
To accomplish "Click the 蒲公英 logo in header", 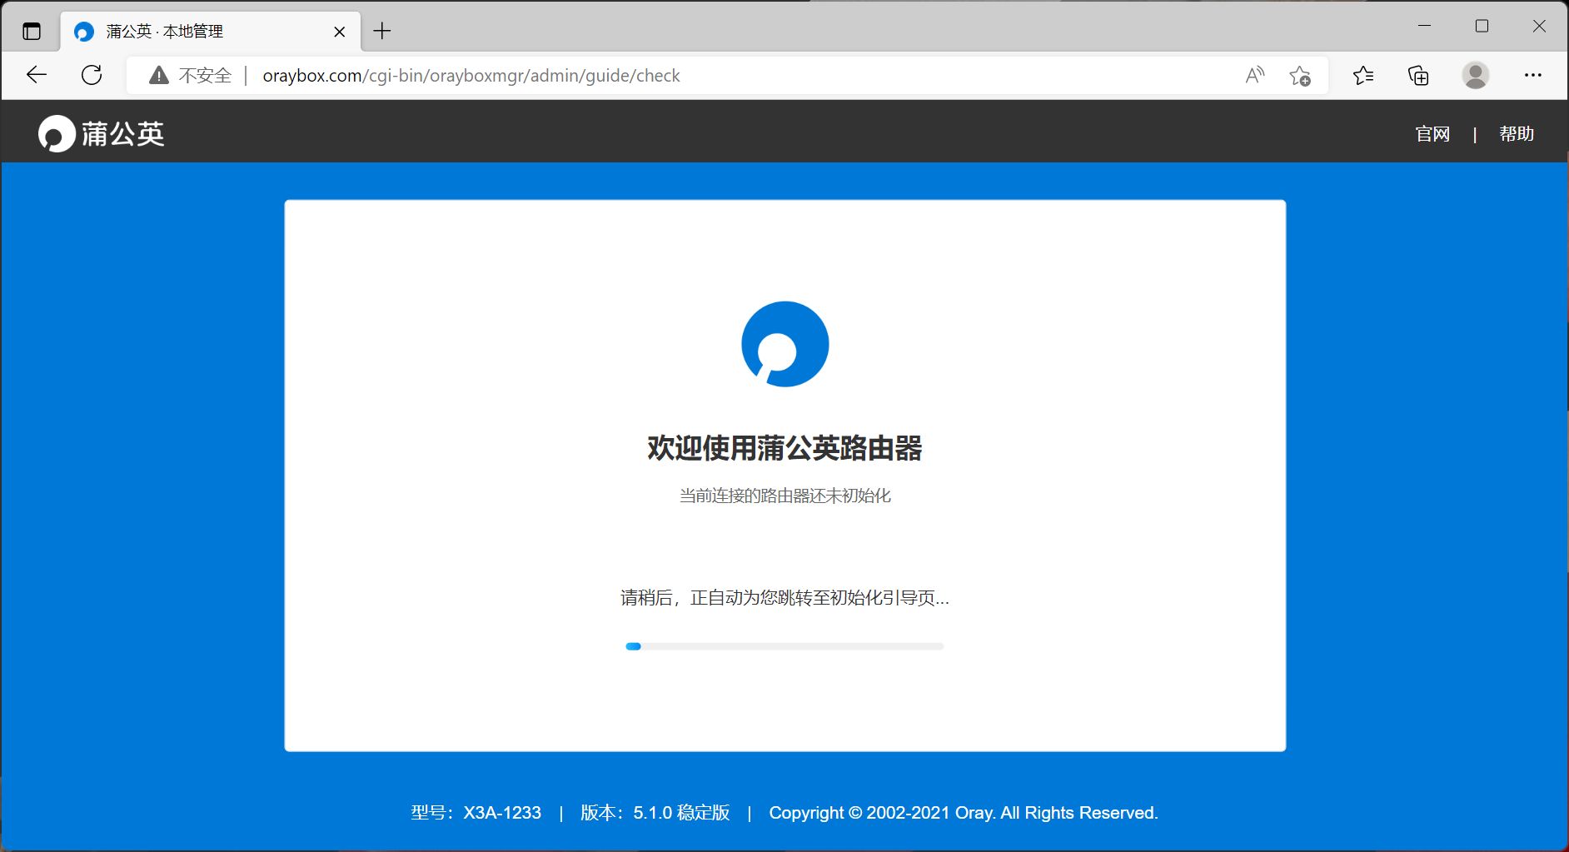I will coord(102,134).
